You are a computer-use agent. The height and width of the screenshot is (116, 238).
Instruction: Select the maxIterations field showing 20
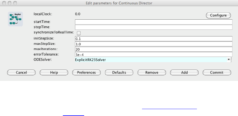[154, 49]
